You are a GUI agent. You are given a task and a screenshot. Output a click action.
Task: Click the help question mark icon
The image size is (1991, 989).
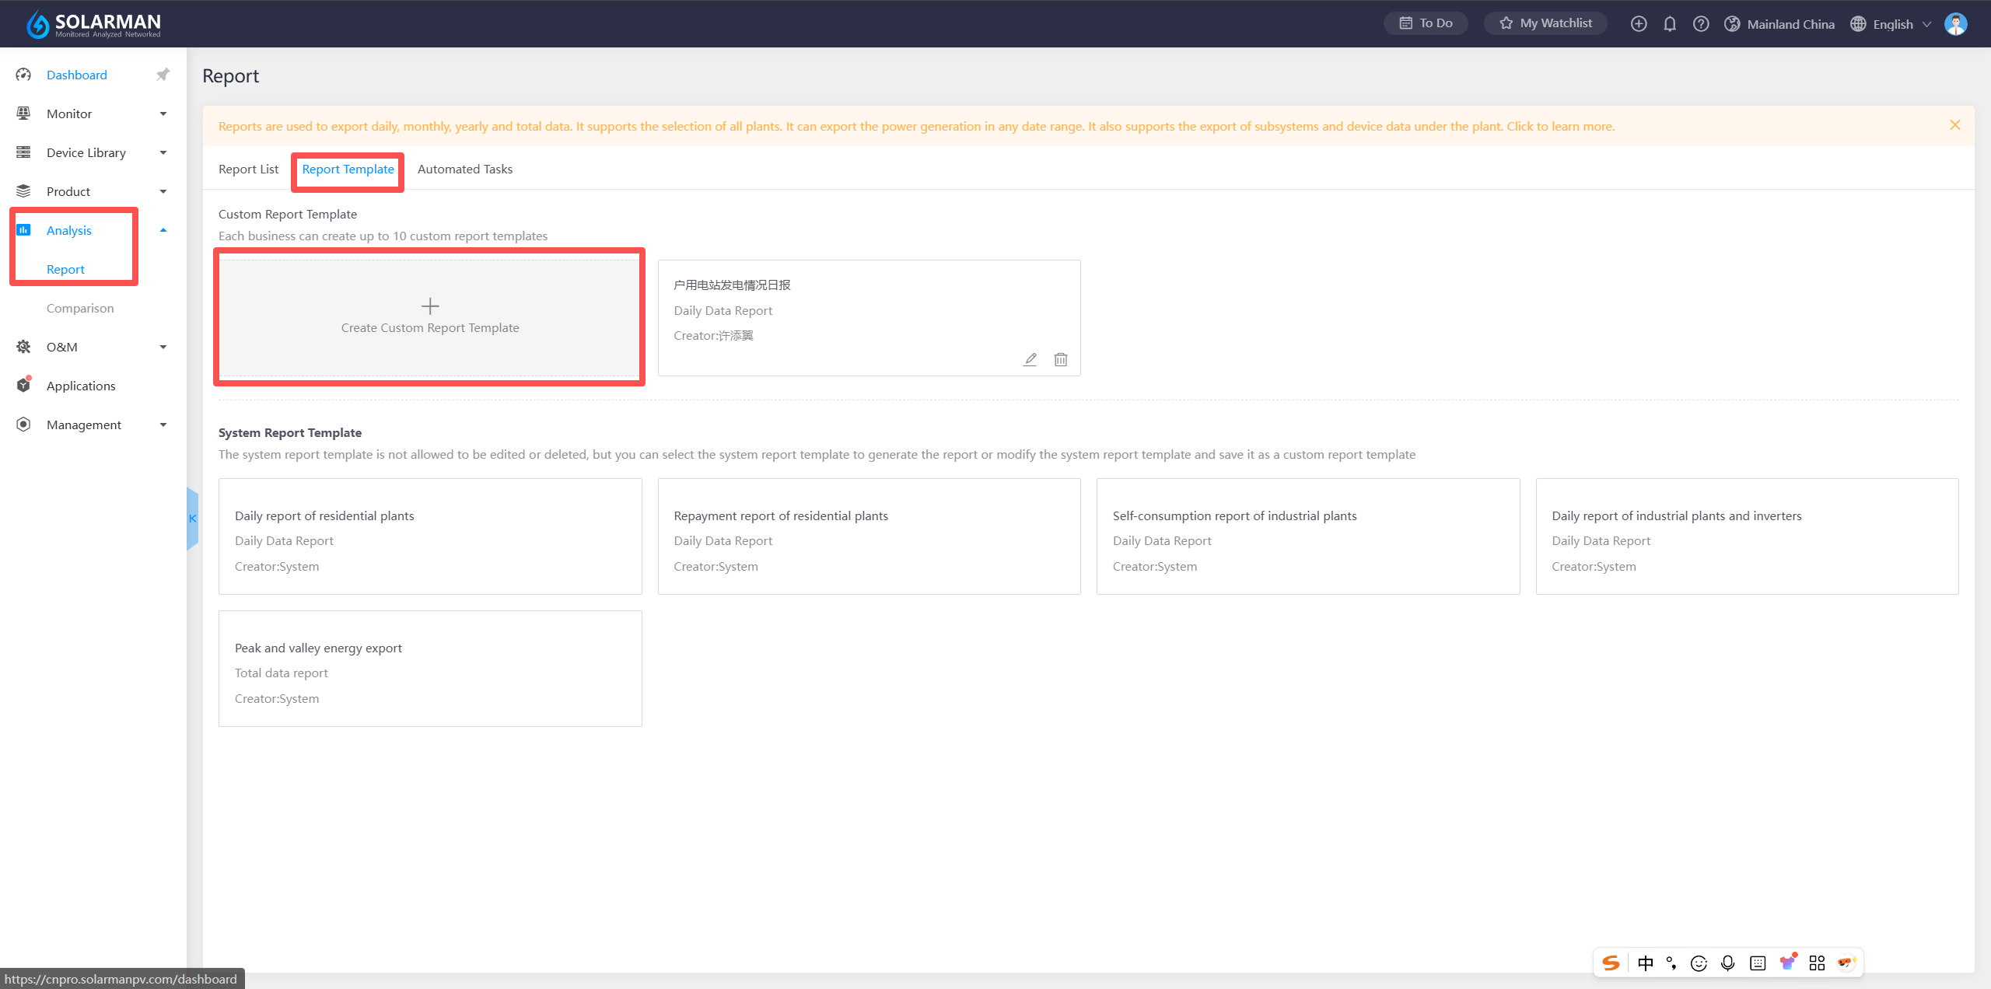pyautogui.click(x=1701, y=24)
